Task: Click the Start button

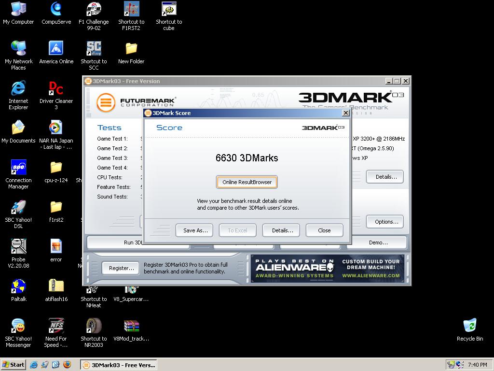Action: 14,365
